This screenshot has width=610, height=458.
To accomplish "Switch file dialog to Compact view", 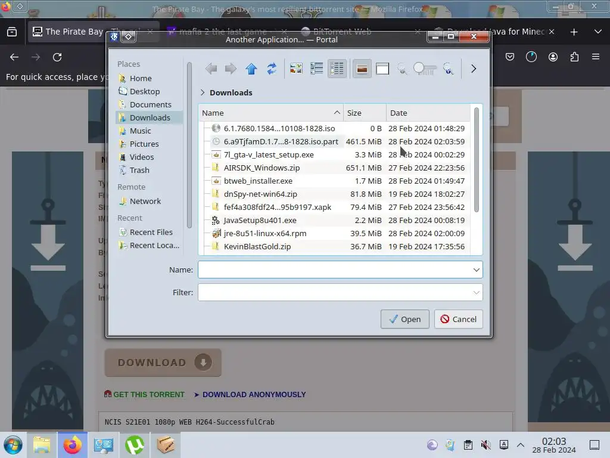I will click(x=317, y=69).
